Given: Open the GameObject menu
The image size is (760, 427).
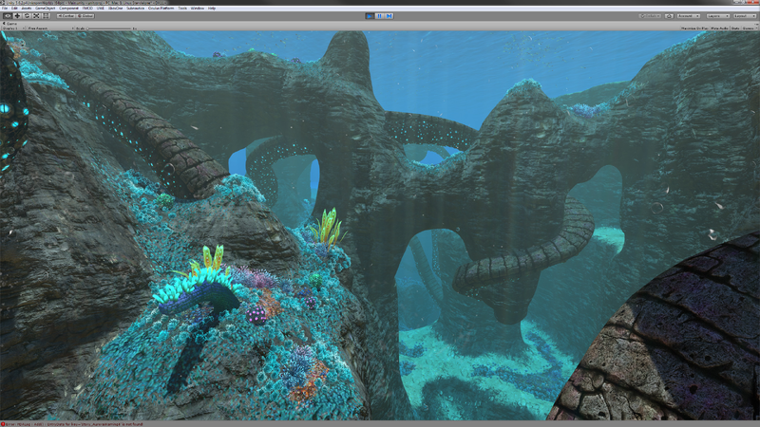Looking at the screenshot, I should 45,9.
